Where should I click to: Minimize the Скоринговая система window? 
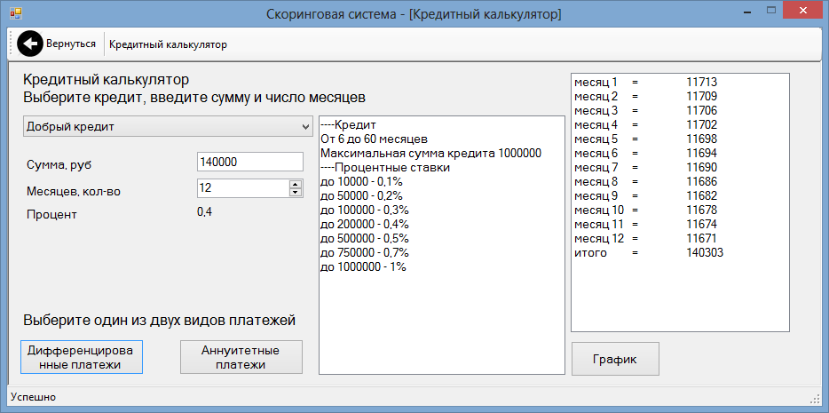point(747,10)
